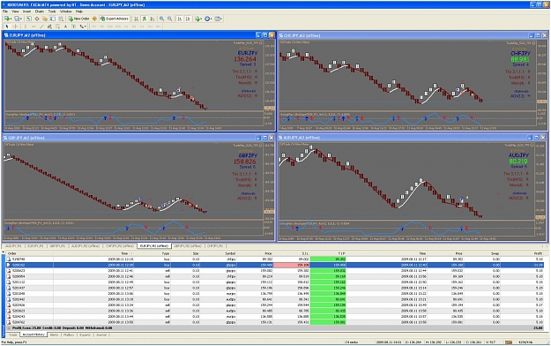Open the Tools menu
Screen dimensions: 551x346
pos(52,11)
